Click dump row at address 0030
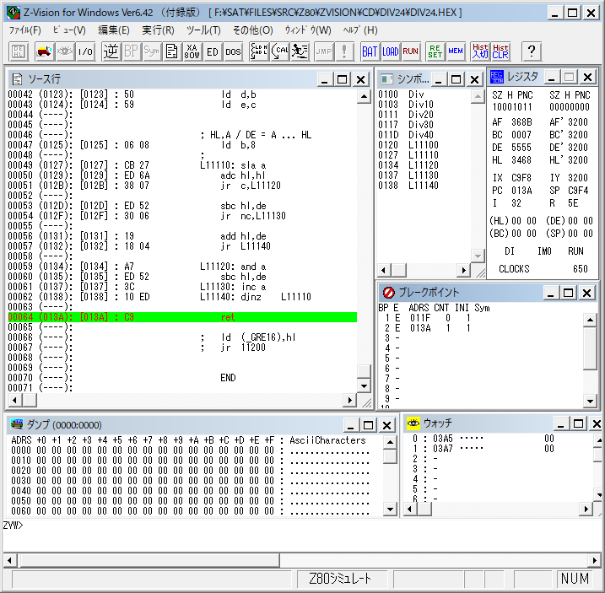This screenshot has width=605, height=593. click(x=190, y=481)
